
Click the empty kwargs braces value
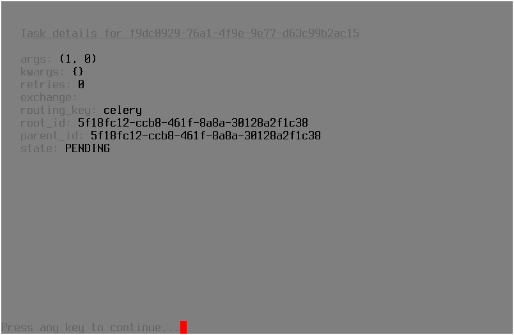[x=78, y=72]
